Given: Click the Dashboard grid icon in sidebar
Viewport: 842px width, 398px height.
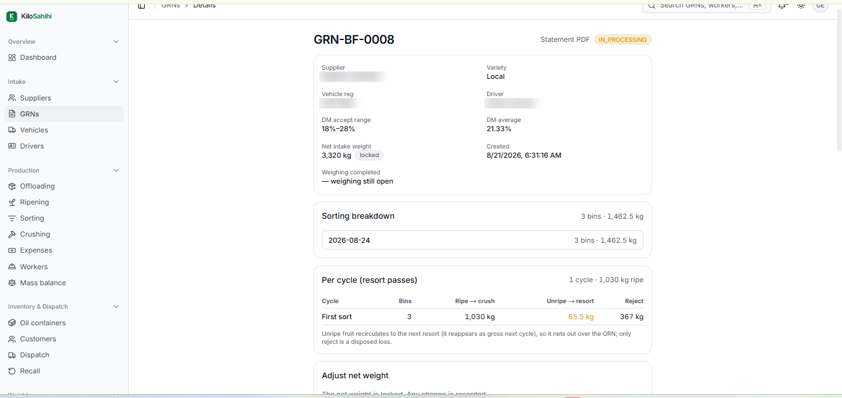Looking at the screenshot, I should point(12,57).
